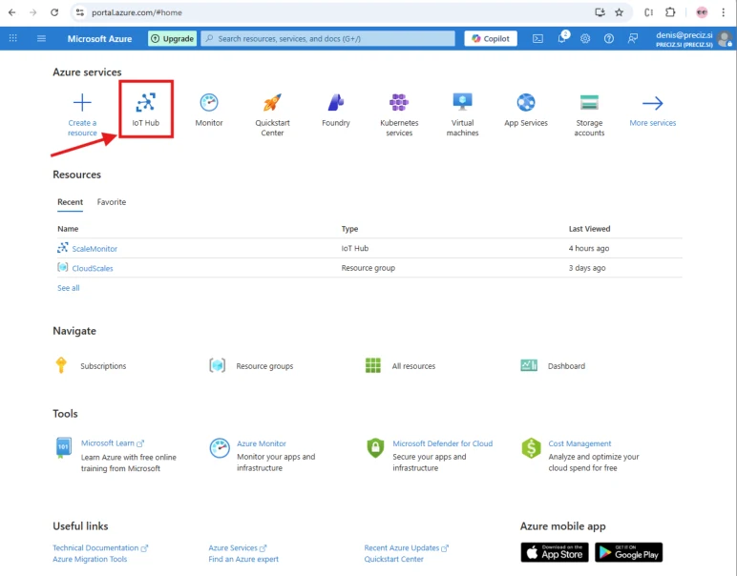Switch to the Favorite resources tab
The height and width of the screenshot is (576, 737).
[112, 202]
